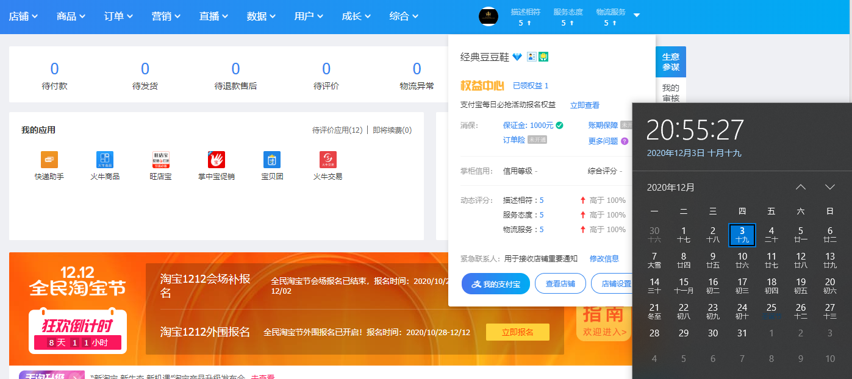The width and height of the screenshot is (852, 379).
Task: Click 立即查看 link
Action: click(585, 105)
